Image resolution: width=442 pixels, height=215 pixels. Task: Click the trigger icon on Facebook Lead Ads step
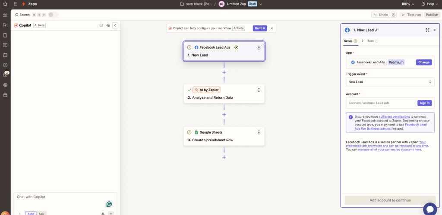point(237,47)
